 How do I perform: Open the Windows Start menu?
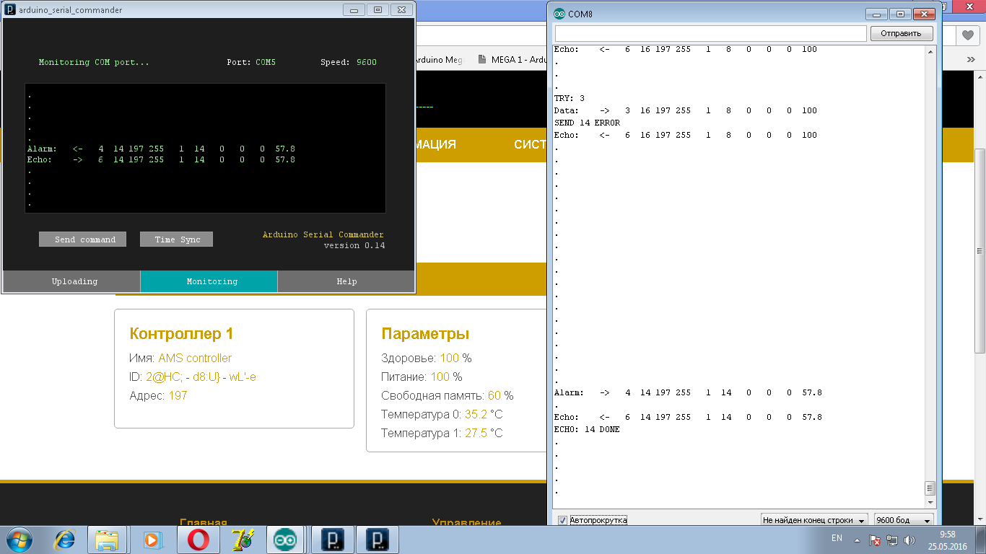point(19,539)
